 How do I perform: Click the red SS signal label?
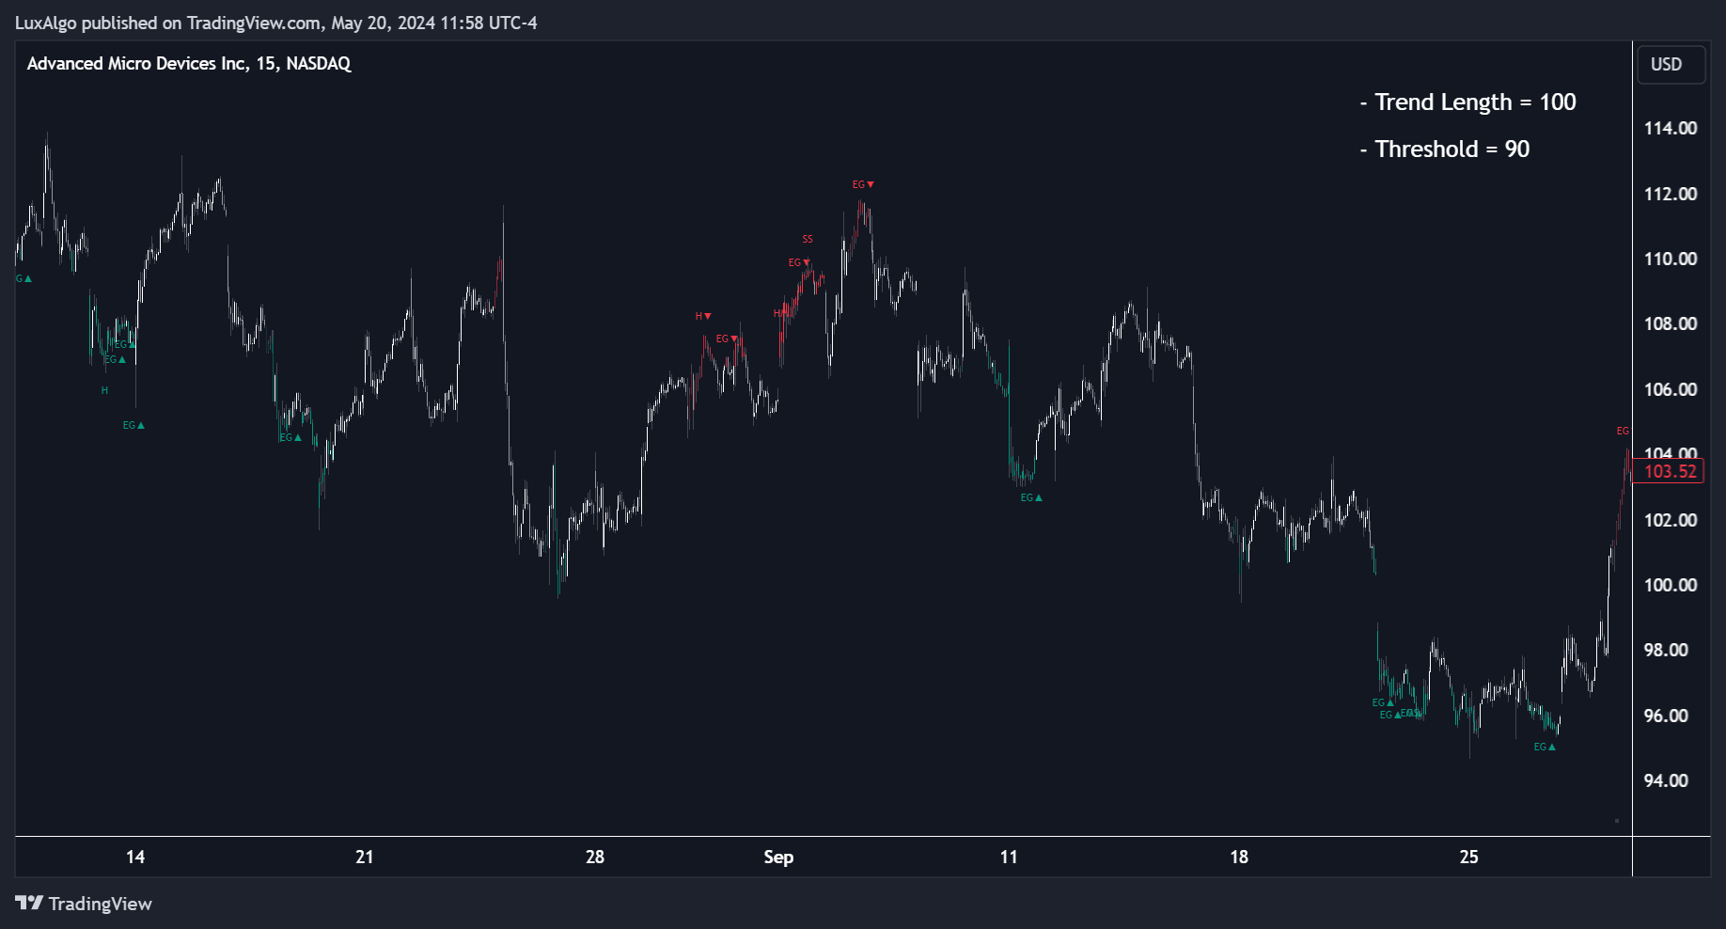pos(808,239)
